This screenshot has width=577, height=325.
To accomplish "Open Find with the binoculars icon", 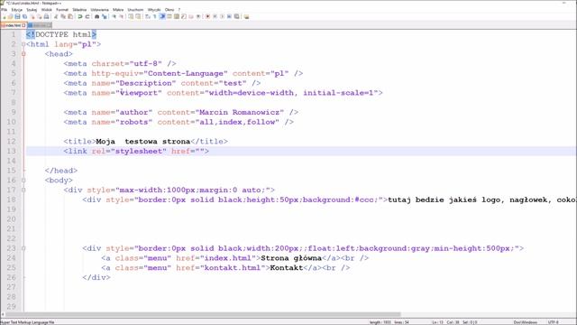I will pos(96,16).
